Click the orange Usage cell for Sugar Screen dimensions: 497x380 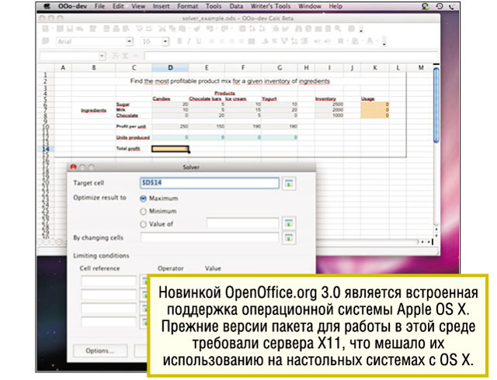tap(375, 104)
